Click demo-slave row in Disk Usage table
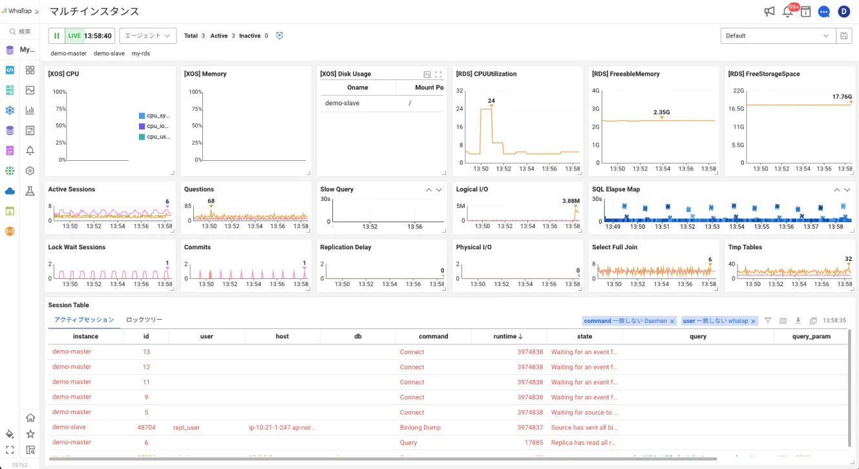The height and width of the screenshot is (469, 859). 381,103
